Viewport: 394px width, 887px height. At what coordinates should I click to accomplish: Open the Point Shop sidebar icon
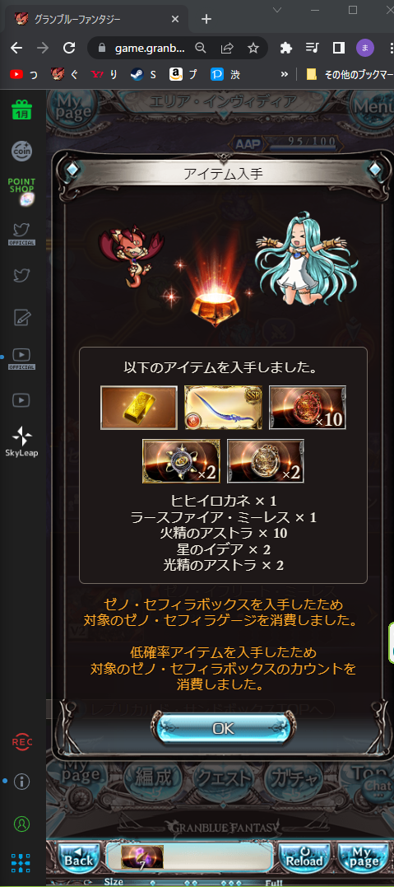tap(21, 190)
